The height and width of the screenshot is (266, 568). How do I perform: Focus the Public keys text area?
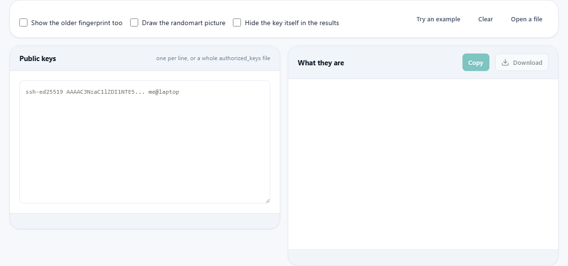(145, 142)
